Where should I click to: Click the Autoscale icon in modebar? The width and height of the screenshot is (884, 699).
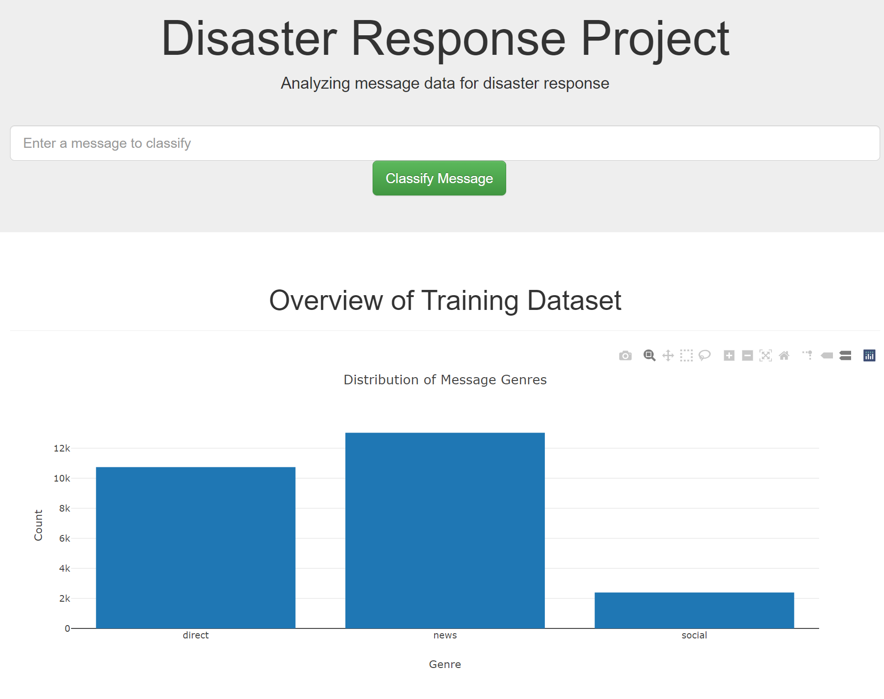point(766,356)
